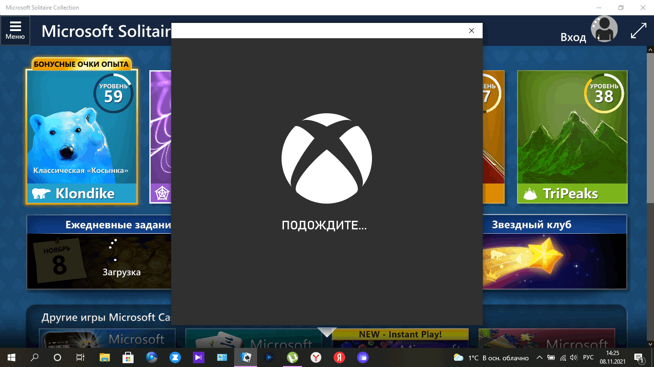
Task: Open the weather widget showing 1°C
Action: (491, 357)
